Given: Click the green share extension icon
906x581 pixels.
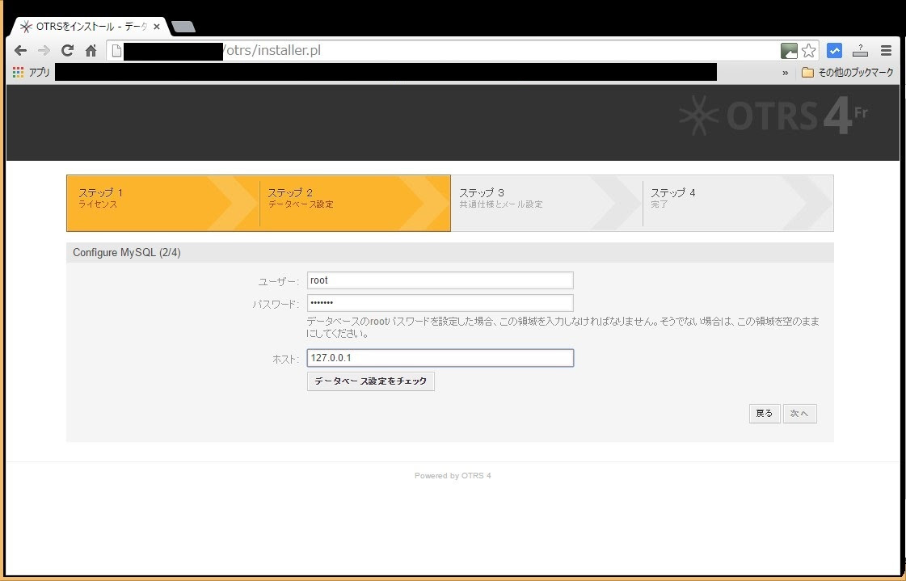Looking at the screenshot, I should tap(788, 49).
